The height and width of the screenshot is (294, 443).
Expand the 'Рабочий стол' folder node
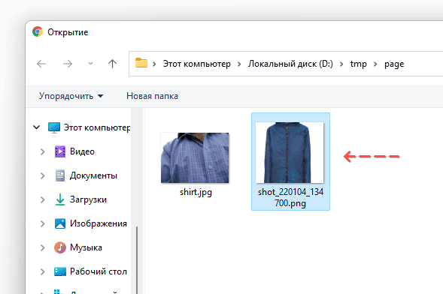pos(42,271)
